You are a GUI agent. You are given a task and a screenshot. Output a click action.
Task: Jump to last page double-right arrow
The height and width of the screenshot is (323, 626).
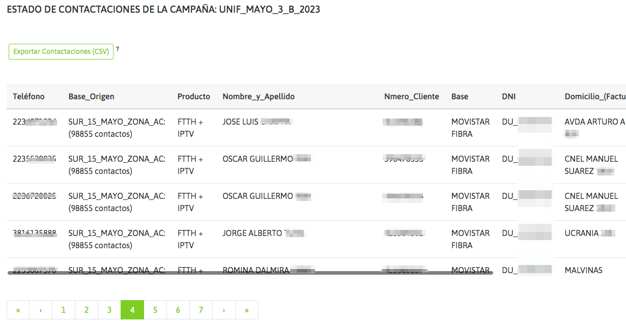point(247,310)
